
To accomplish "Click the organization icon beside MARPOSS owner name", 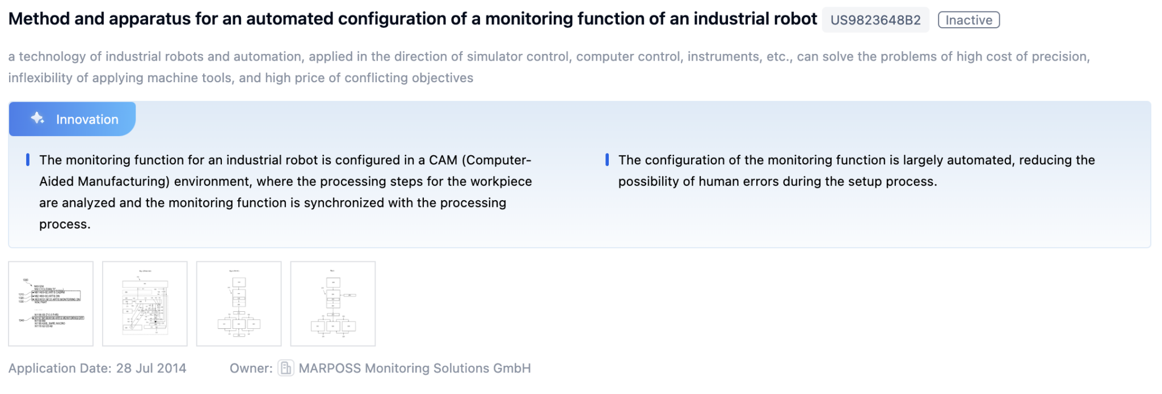I will (286, 368).
